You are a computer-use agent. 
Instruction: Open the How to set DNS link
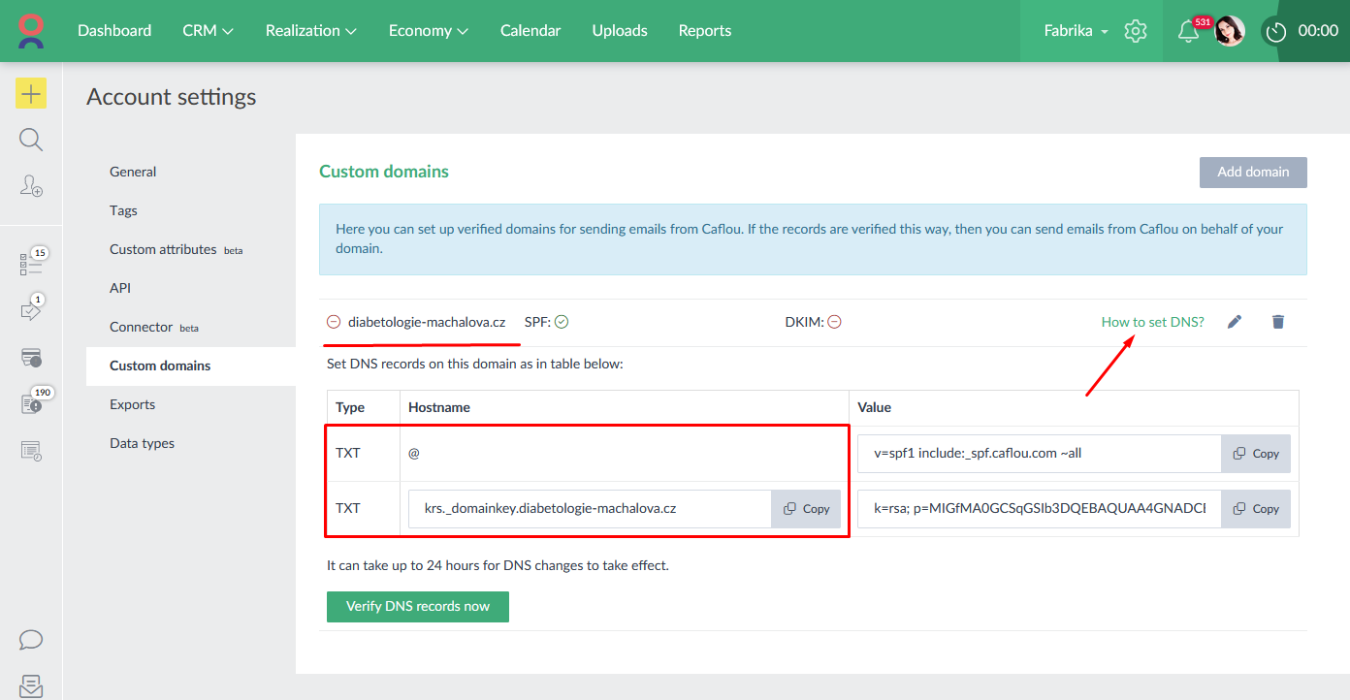(1152, 322)
